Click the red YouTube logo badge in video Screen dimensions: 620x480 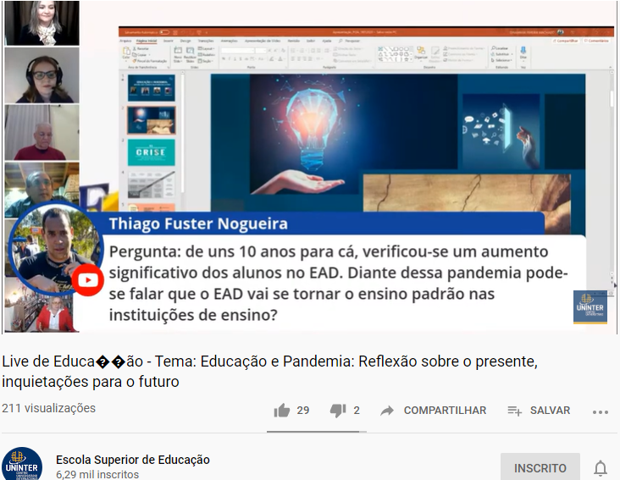(x=87, y=280)
